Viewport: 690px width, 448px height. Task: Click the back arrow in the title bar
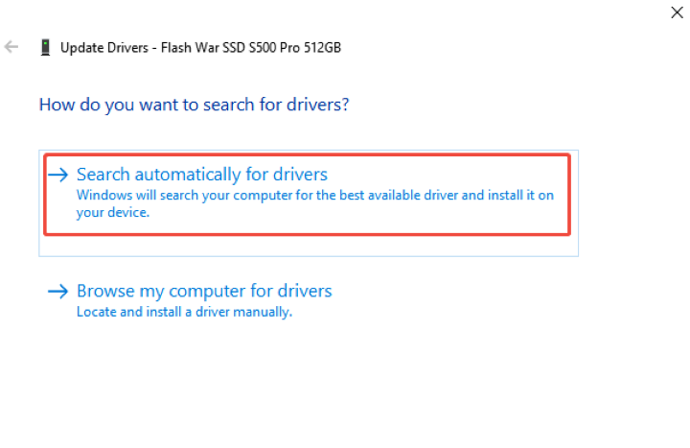pos(11,46)
